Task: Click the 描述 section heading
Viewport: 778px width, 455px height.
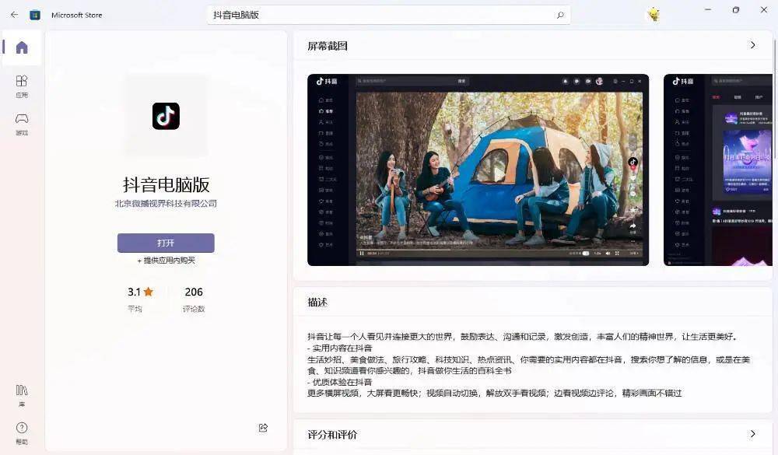Action: pos(317,302)
